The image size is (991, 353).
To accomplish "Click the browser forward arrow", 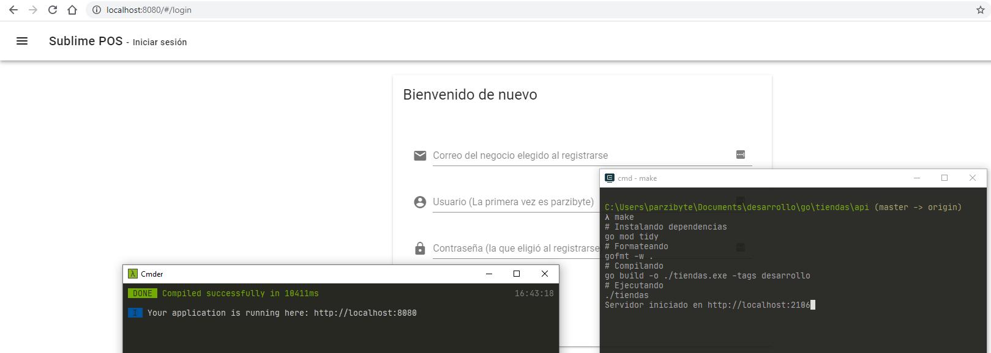I will [33, 10].
